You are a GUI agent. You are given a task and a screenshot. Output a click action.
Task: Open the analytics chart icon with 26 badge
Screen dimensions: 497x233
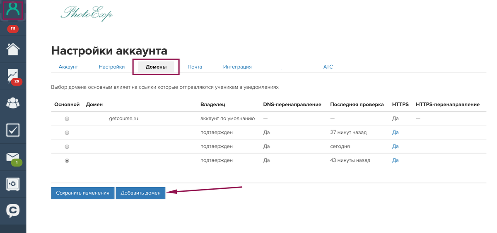click(x=13, y=77)
